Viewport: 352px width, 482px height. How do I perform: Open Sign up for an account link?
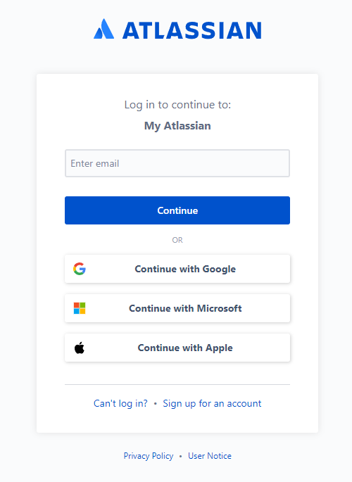click(x=212, y=403)
